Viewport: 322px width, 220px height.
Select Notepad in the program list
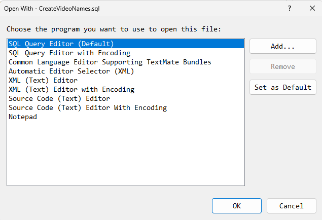[23, 117]
